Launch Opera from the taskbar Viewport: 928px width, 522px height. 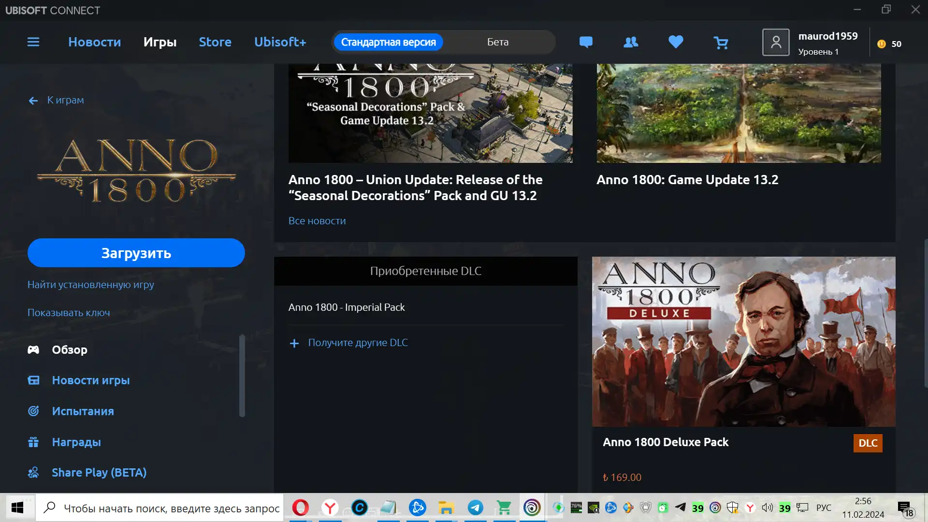click(300, 507)
